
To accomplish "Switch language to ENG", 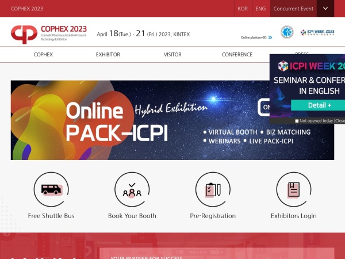I will (x=260, y=9).
